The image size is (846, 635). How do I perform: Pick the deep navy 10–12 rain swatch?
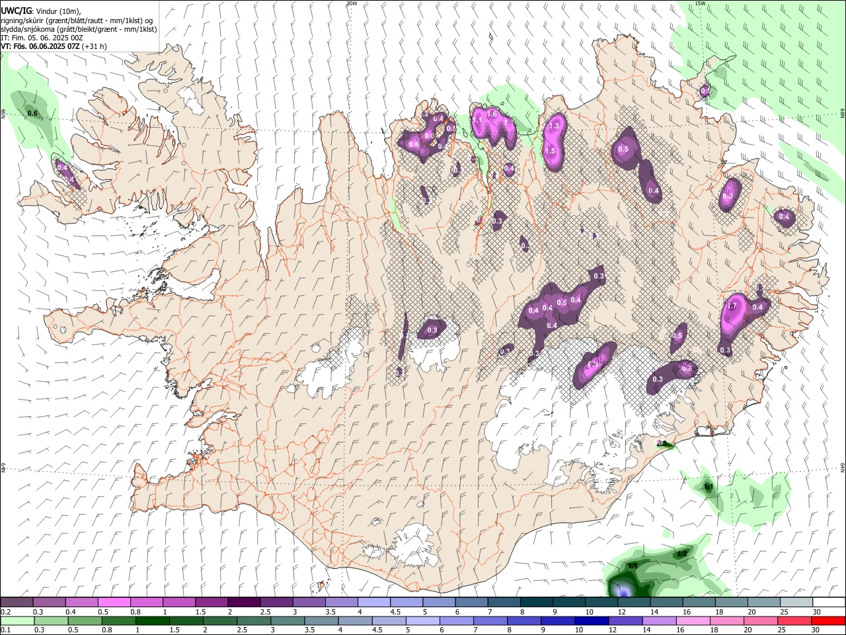pos(590,621)
